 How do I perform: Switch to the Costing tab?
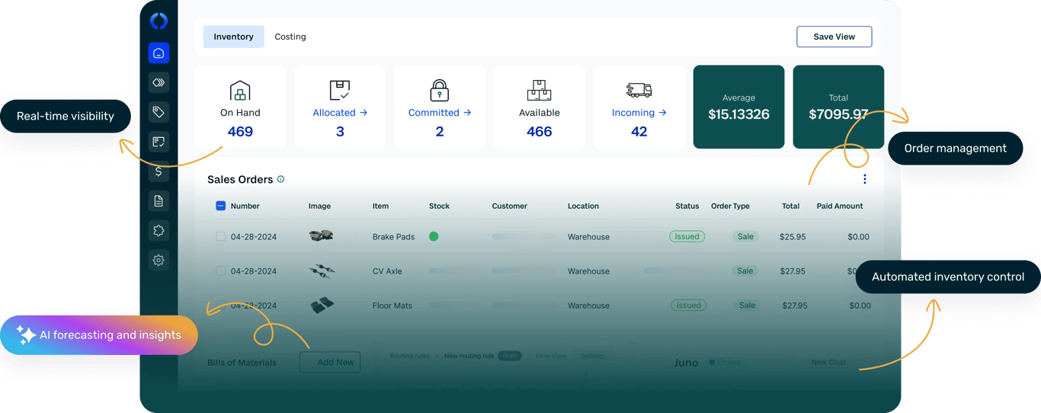290,37
